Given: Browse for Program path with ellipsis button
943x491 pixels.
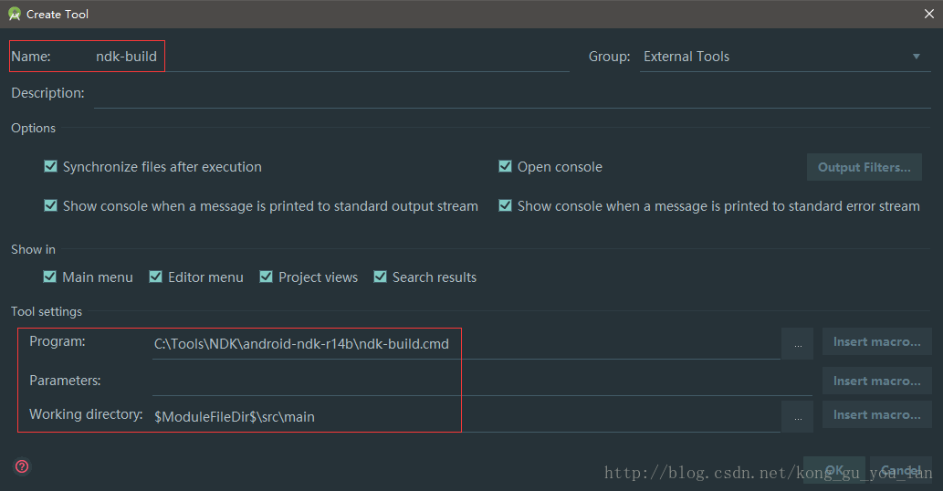Looking at the screenshot, I should (x=798, y=344).
